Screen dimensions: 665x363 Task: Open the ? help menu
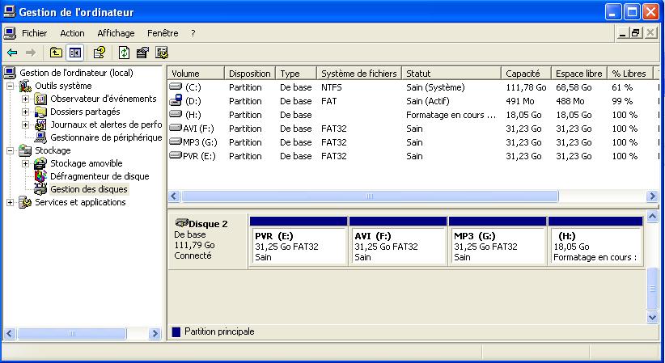click(x=193, y=33)
